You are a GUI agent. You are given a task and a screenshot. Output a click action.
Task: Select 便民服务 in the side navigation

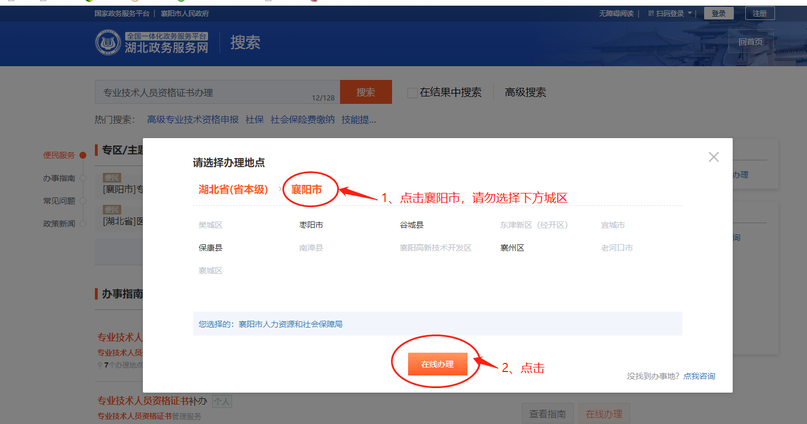click(59, 155)
